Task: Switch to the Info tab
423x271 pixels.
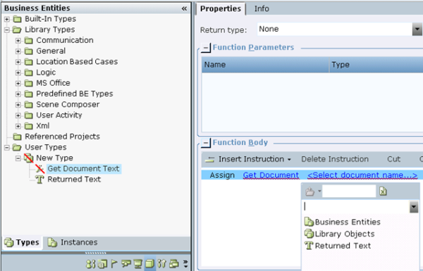Action: [262, 8]
